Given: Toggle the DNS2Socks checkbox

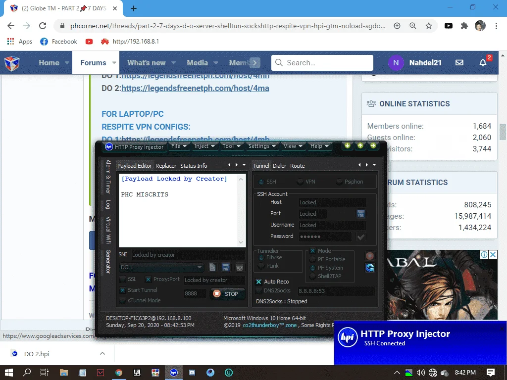Looking at the screenshot, I should pos(258,290).
